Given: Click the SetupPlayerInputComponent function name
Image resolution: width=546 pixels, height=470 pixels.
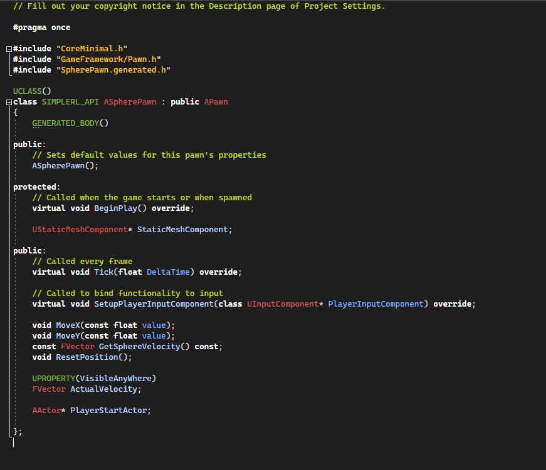Looking at the screenshot, I should coord(154,304).
